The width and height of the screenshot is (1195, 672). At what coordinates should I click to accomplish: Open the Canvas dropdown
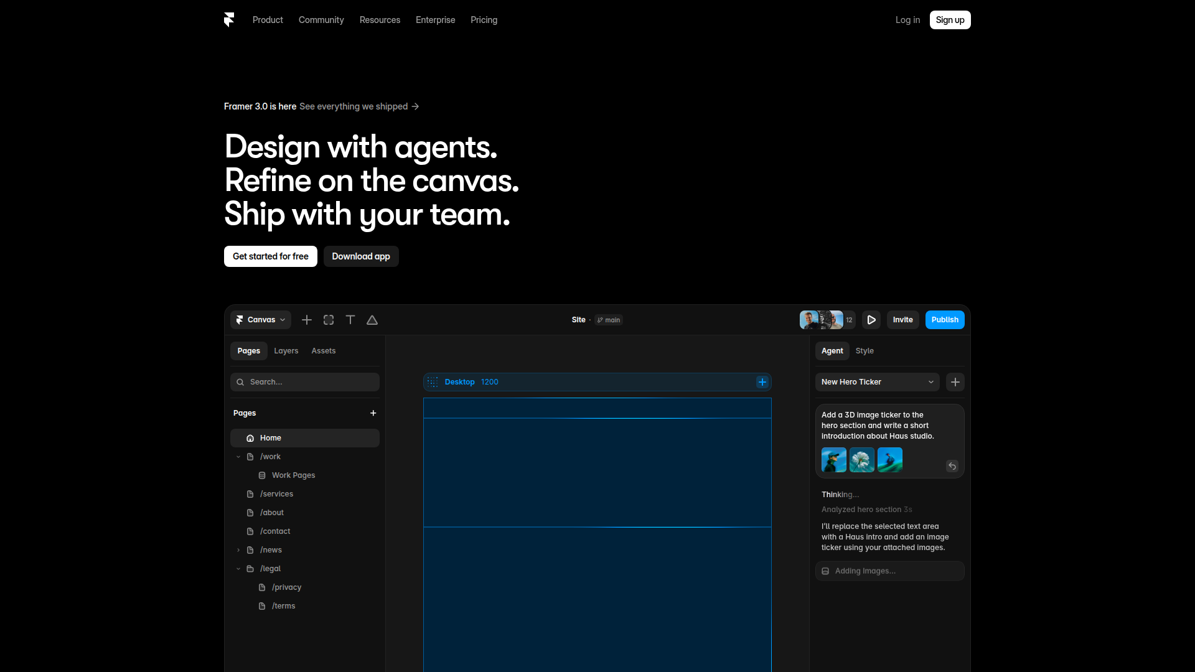261,320
